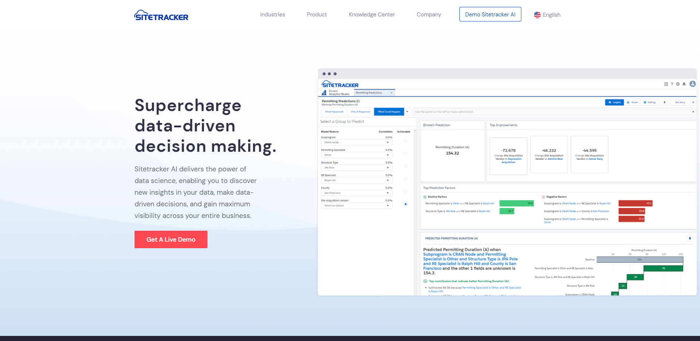Click the red 33.1 negative factor bar

pos(635,203)
